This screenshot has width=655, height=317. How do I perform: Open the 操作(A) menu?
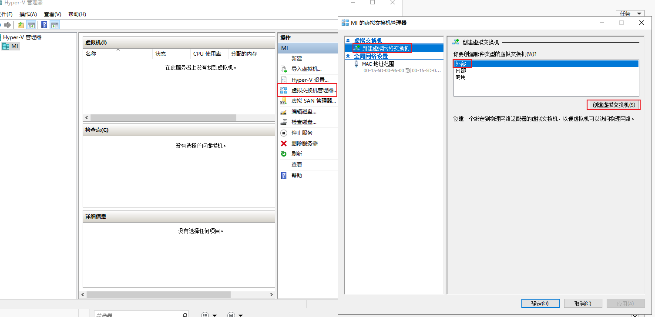pos(28,14)
